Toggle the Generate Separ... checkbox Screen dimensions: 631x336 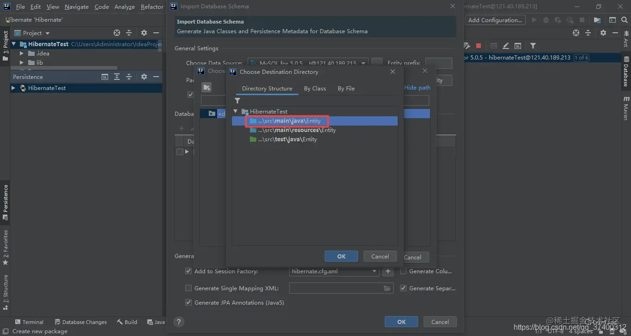pyautogui.click(x=403, y=288)
